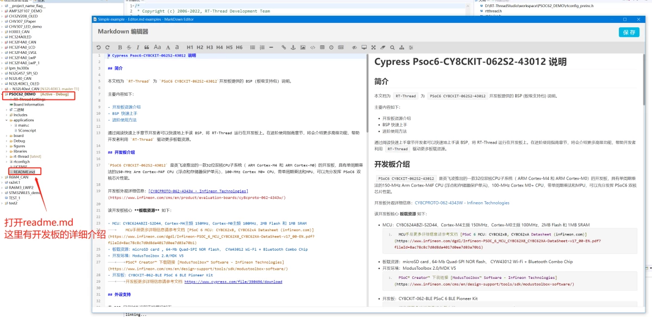
Task: Insert an image using the picture icon
Action: pos(303,47)
